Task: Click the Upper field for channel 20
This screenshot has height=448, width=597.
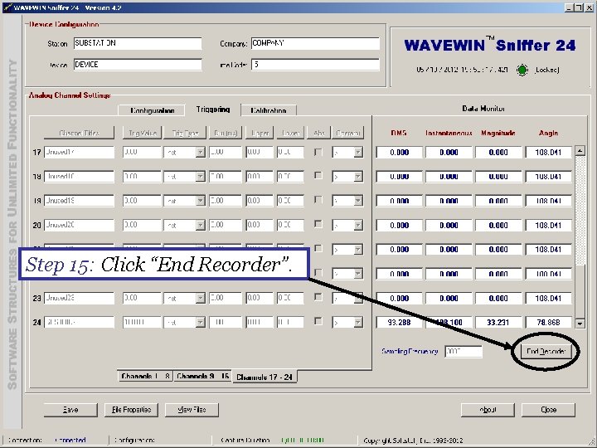Action: point(260,225)
